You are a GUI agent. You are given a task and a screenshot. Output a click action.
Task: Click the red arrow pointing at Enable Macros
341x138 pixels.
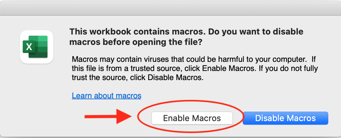tap(108, 116)
